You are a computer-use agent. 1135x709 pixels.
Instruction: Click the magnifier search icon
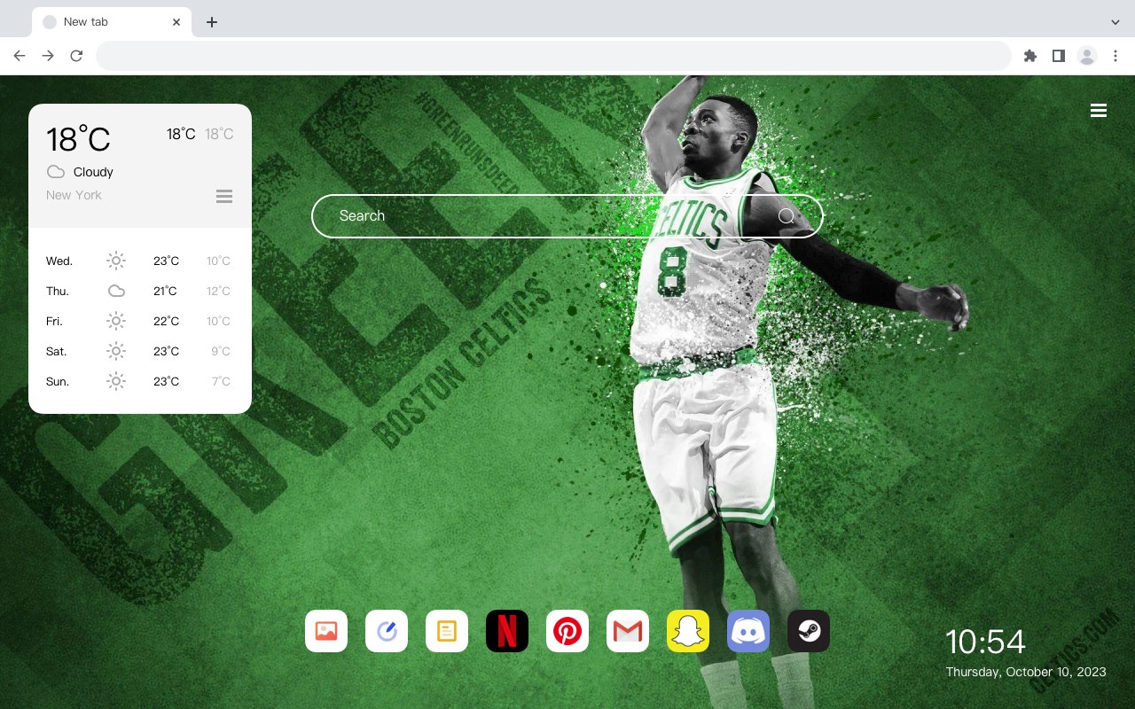(x=787, y=216)
